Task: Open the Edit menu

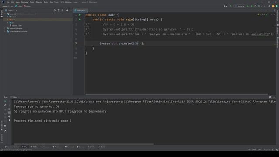Action: pos(13,2)
